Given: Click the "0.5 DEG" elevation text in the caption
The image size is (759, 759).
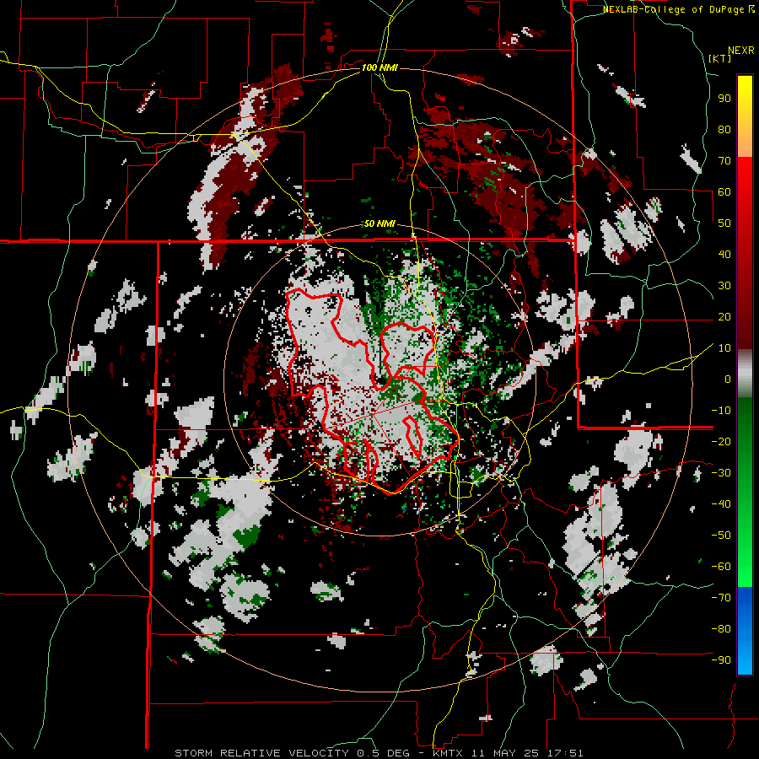Looking at the screenshot, I should 382,753.
